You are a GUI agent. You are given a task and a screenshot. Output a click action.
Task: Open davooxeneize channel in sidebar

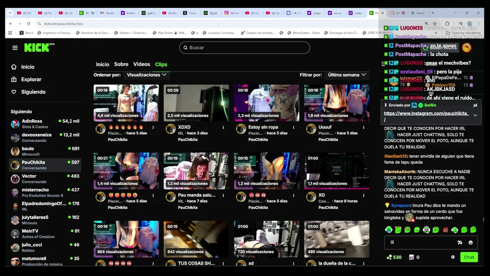(x=45, y=138)
